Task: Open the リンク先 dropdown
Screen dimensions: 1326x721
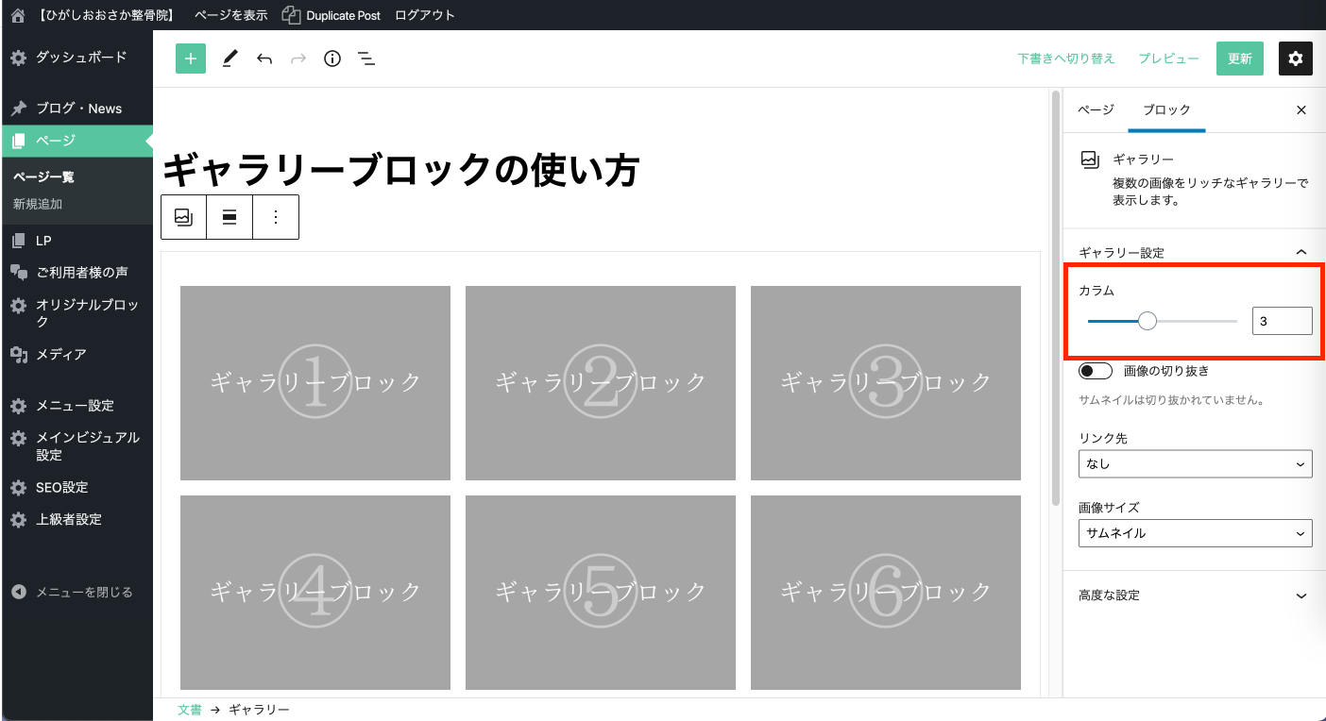Action: point(1195,464)
